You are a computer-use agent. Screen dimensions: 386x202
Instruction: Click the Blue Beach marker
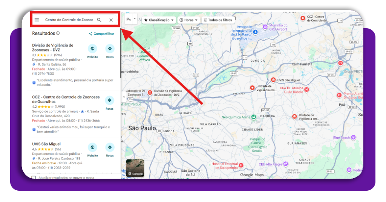[353, 137]
